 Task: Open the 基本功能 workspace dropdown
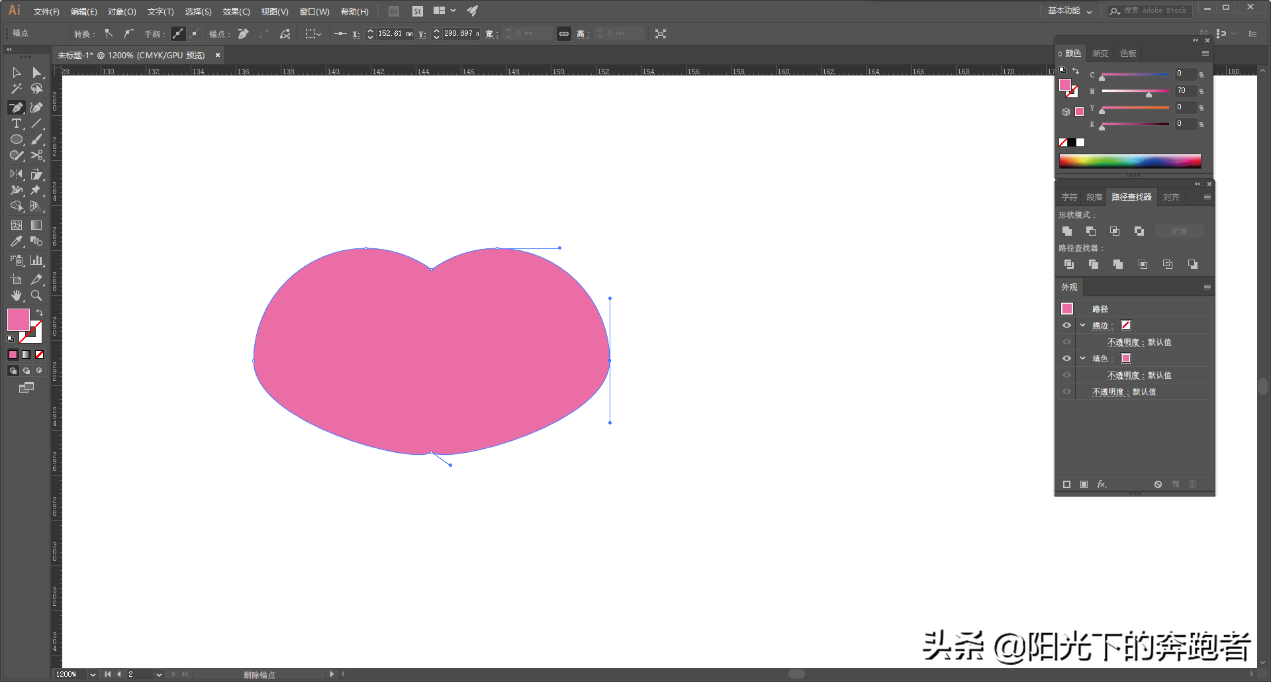[1070, 11]
